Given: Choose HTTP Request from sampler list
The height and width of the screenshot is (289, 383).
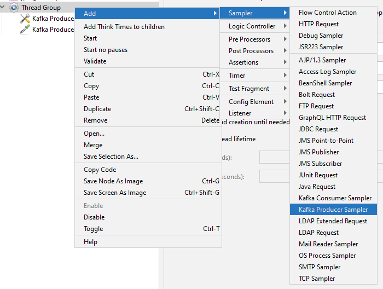Looking at the screenshot, I should click(x=318, y=24).
